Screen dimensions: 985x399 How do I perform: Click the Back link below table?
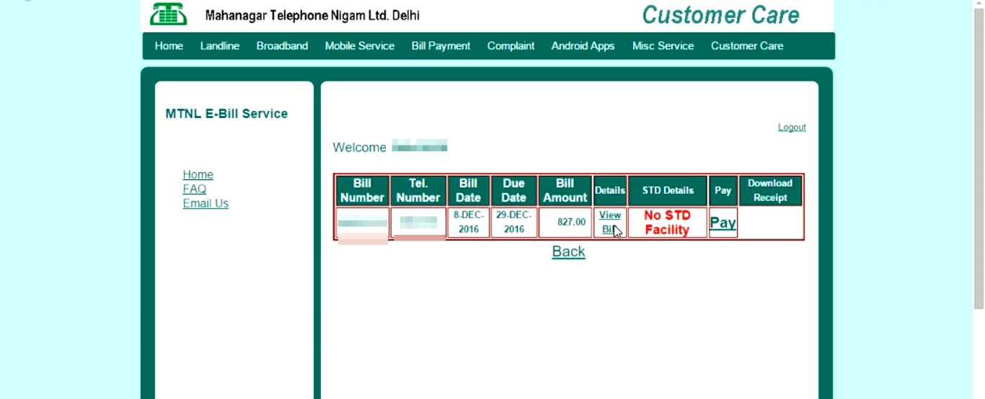pos(568,251)
